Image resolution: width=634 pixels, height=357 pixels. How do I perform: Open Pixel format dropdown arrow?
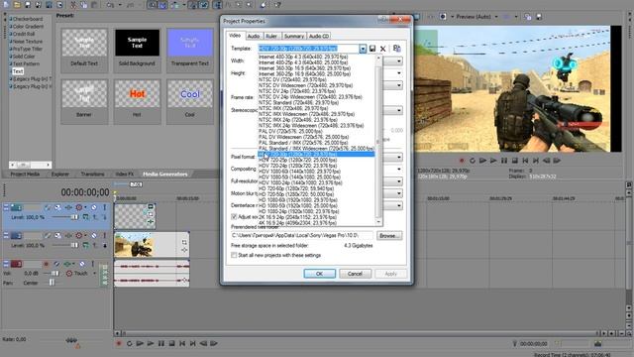pyautogui.click(x=398, y=157)
